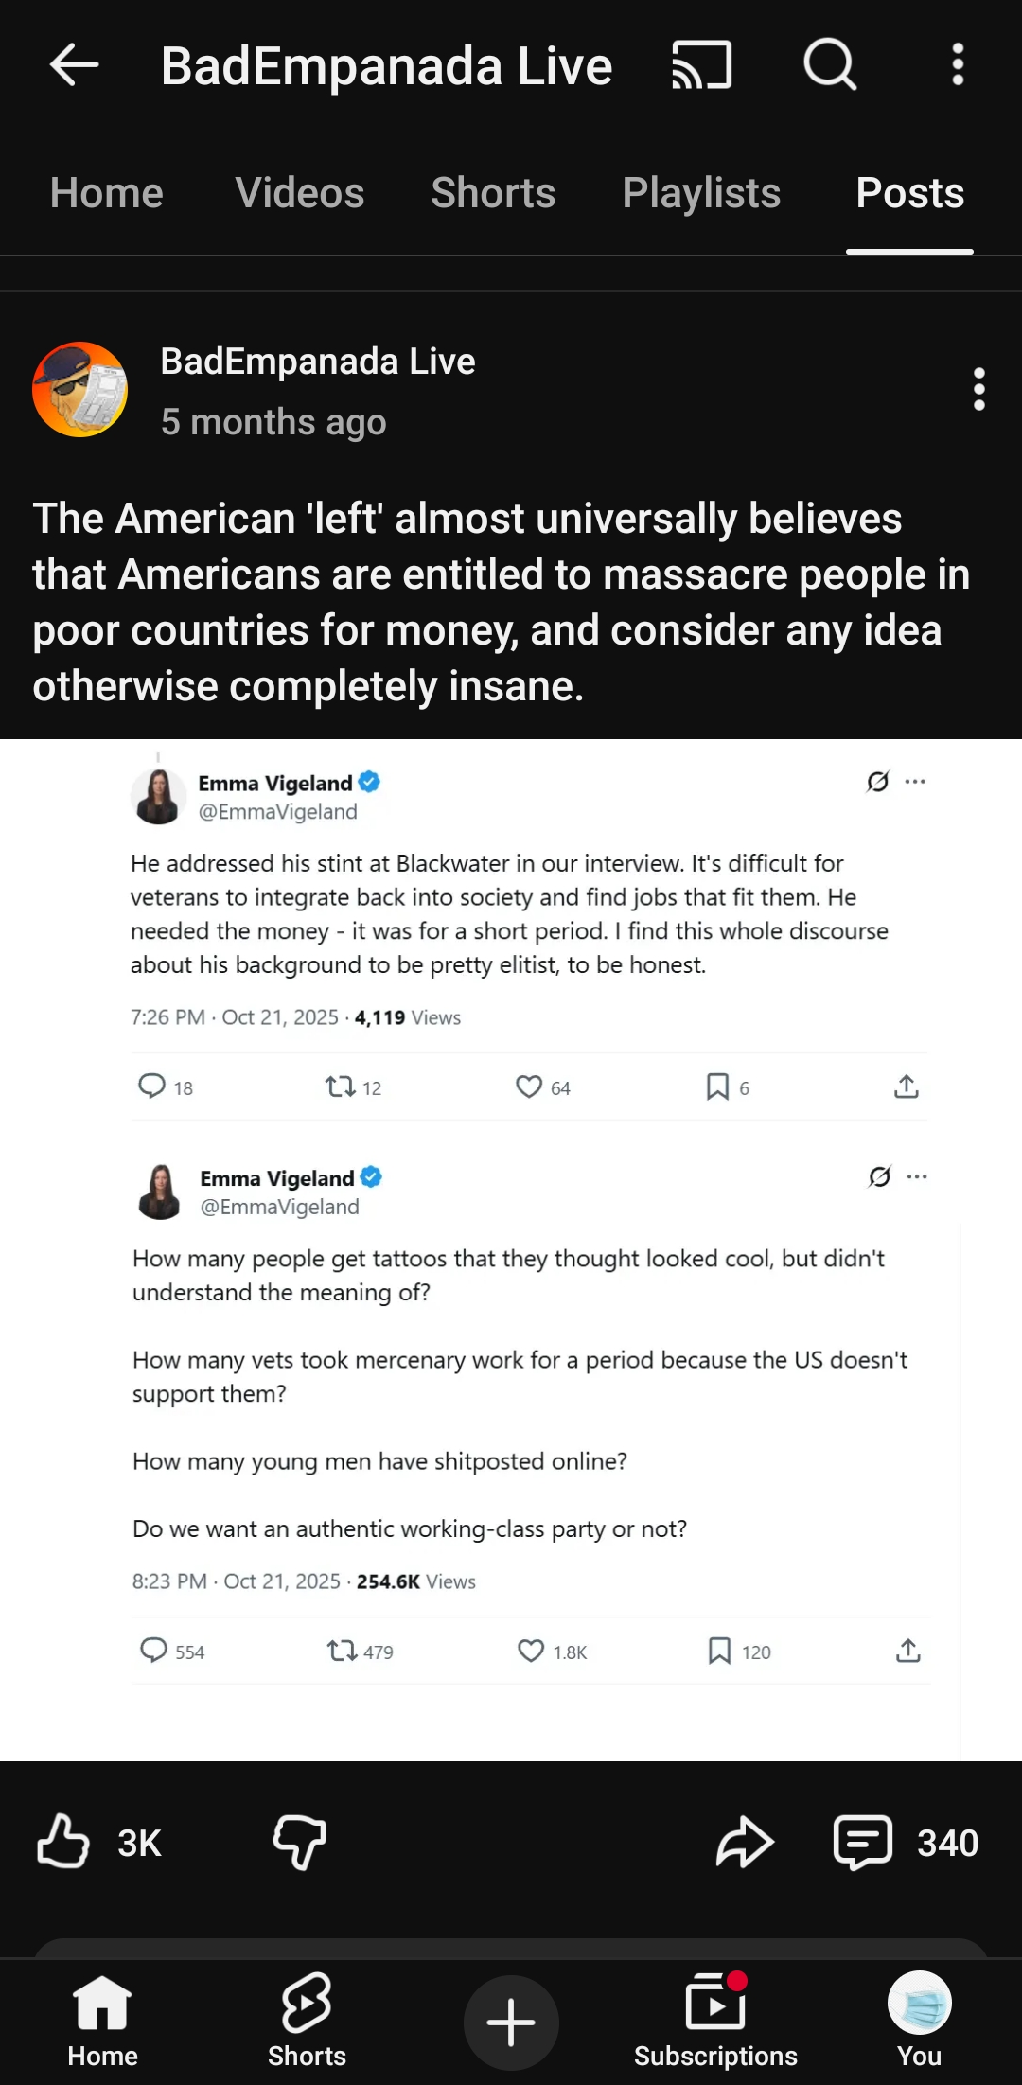
Task: Like the post with thumbs up
Action: [63, 1842]
